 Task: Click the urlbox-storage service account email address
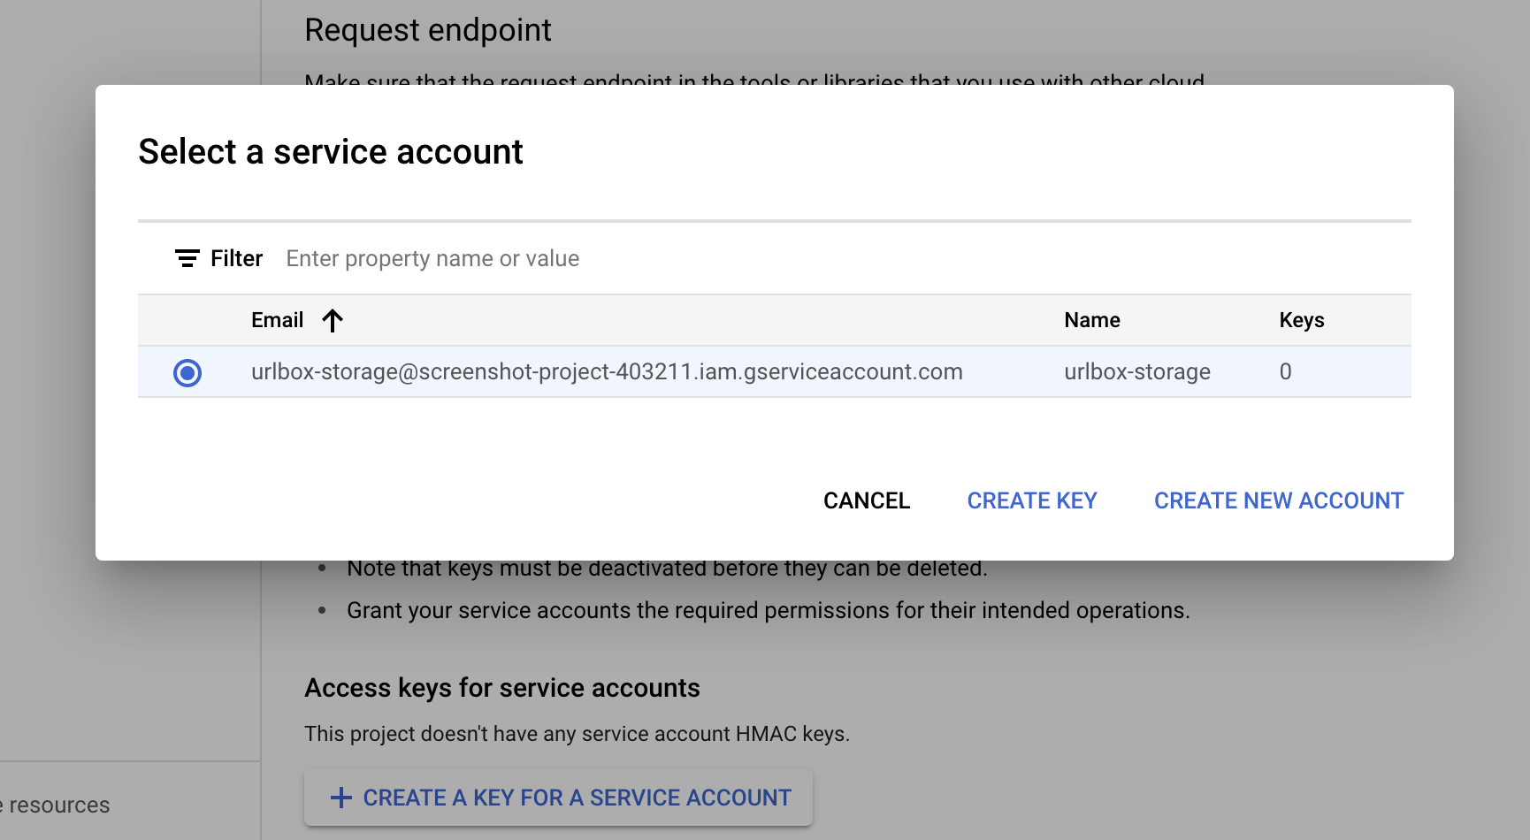pyautogui.click(x=607, y=372)
